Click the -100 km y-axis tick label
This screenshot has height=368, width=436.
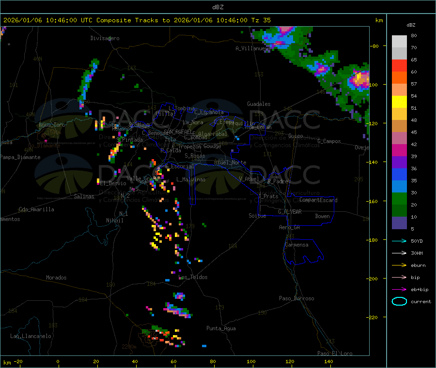pyautogui.click(x=373, y=85)
